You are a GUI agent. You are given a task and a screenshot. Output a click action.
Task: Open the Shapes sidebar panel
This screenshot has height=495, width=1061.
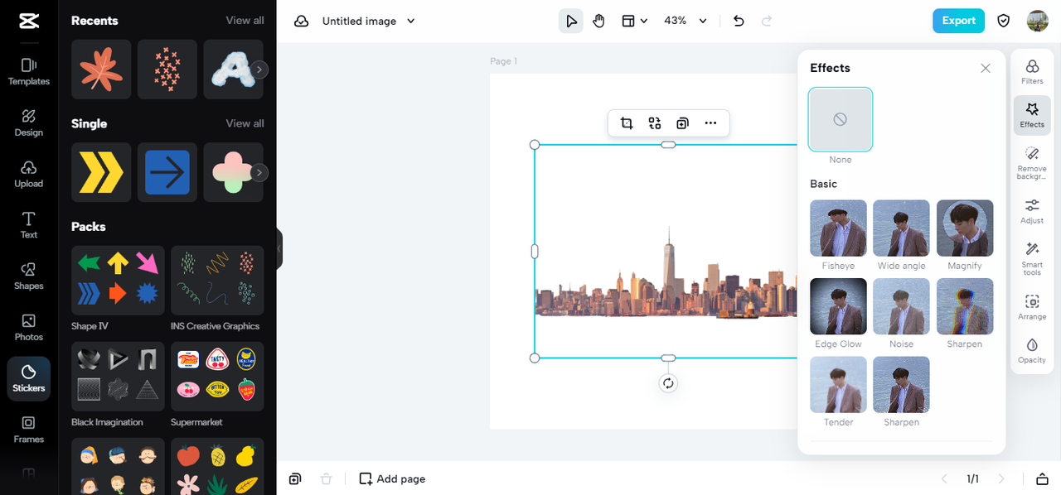click(29, 276)
